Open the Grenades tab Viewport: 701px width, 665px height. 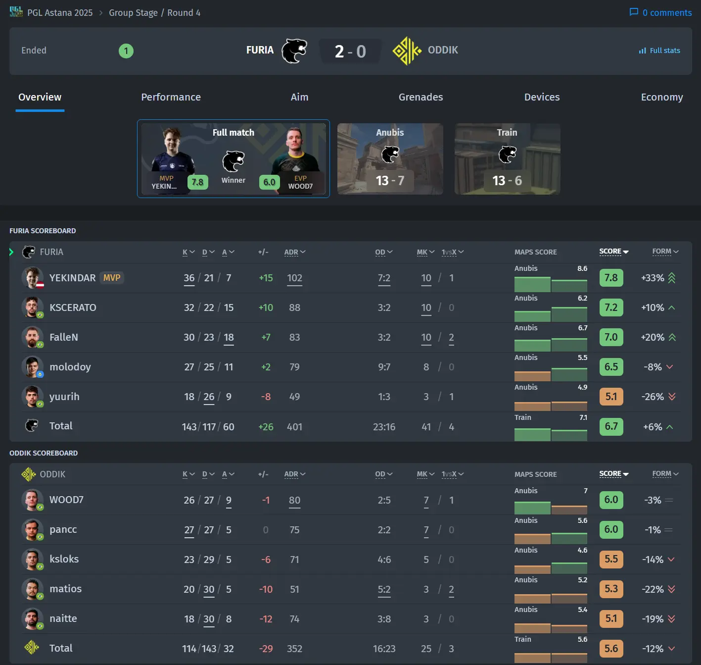pos(421,97)
